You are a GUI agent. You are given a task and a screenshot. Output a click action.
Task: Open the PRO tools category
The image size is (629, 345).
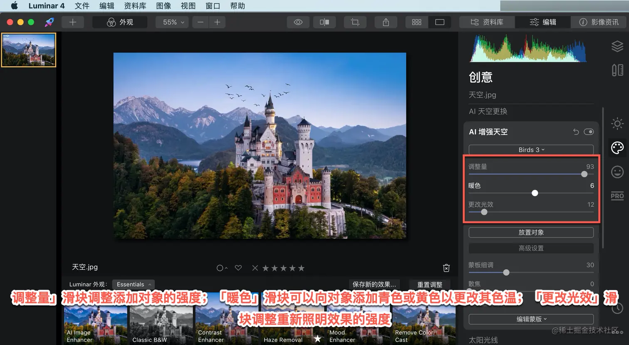(x=617, y=196)
